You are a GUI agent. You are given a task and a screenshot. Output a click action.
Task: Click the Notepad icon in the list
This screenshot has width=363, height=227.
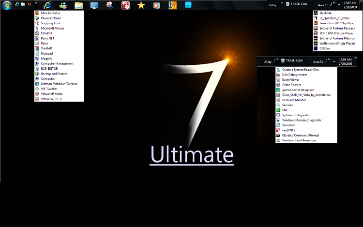[37, 53]
